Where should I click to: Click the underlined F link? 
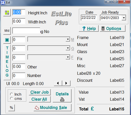(73, 58)
